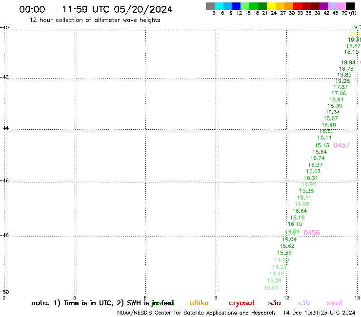361x317 pixels.
Task: Select the 13.29 wave height value
Action: [274, 280]
